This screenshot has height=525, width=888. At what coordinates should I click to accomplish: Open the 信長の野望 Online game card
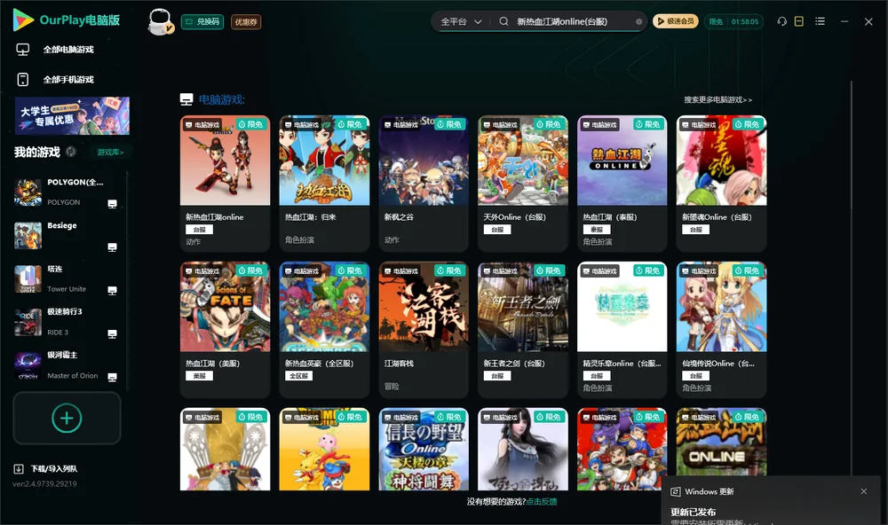424,450
